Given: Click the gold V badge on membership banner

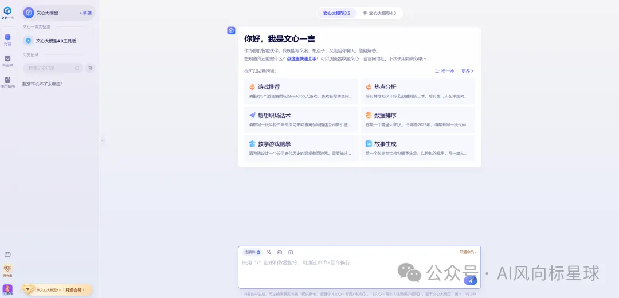Looking at the screenshot, I should click(x=28, y=289).
